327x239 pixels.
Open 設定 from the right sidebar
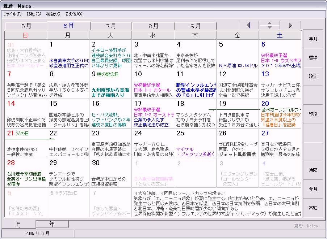(313, 77)
